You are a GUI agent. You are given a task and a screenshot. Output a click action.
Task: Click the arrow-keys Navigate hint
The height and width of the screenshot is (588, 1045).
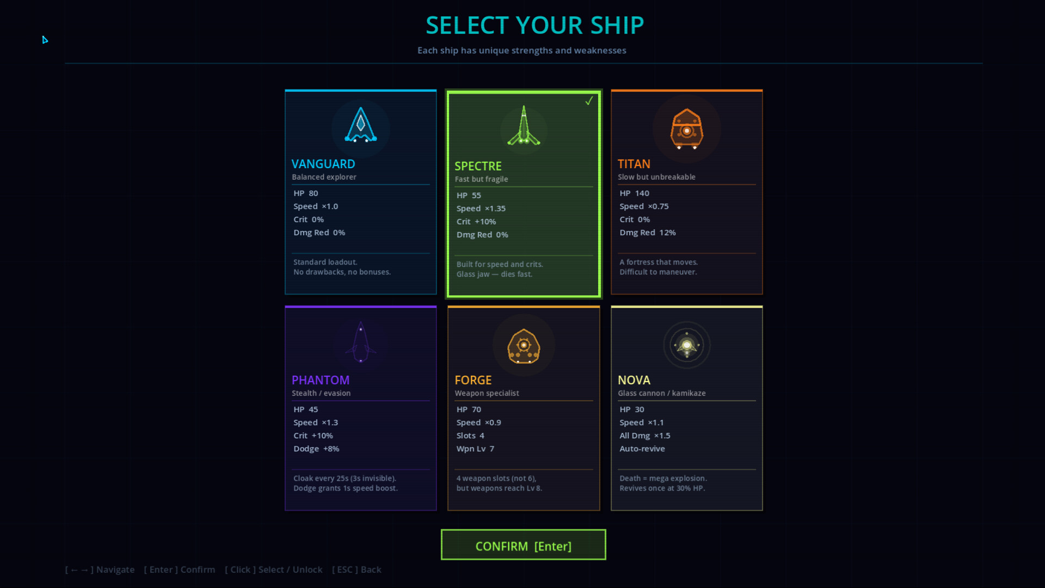click(100, 569)
